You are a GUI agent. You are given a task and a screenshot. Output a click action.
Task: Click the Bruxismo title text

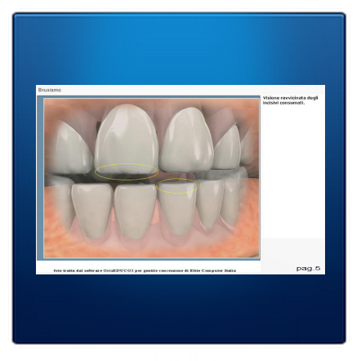coord(50,90)
